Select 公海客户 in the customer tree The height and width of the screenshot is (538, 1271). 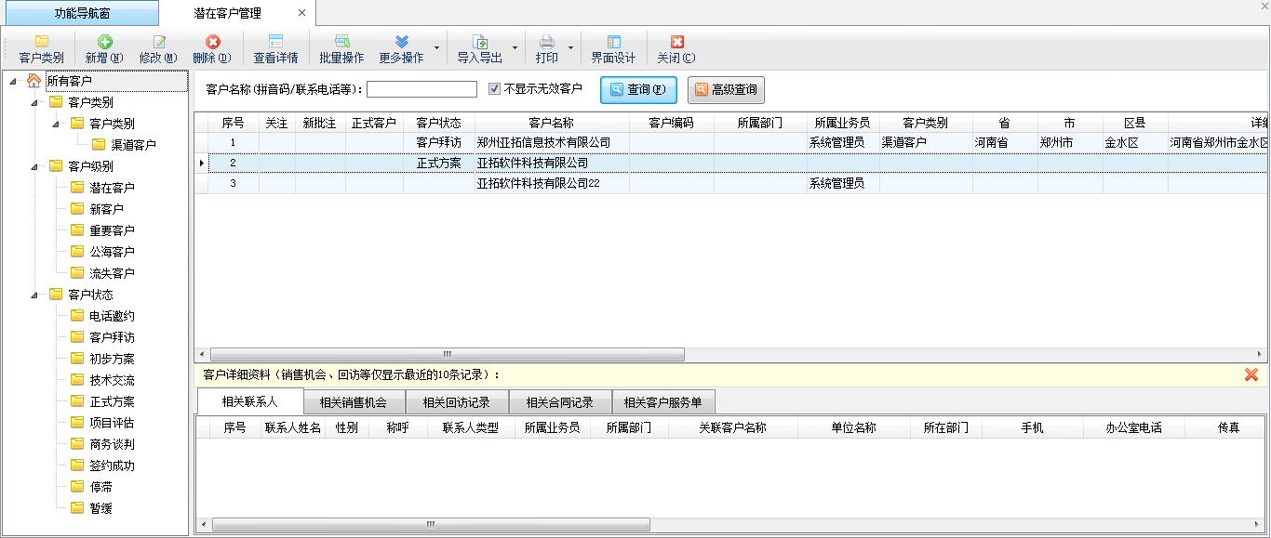[112, 252]
